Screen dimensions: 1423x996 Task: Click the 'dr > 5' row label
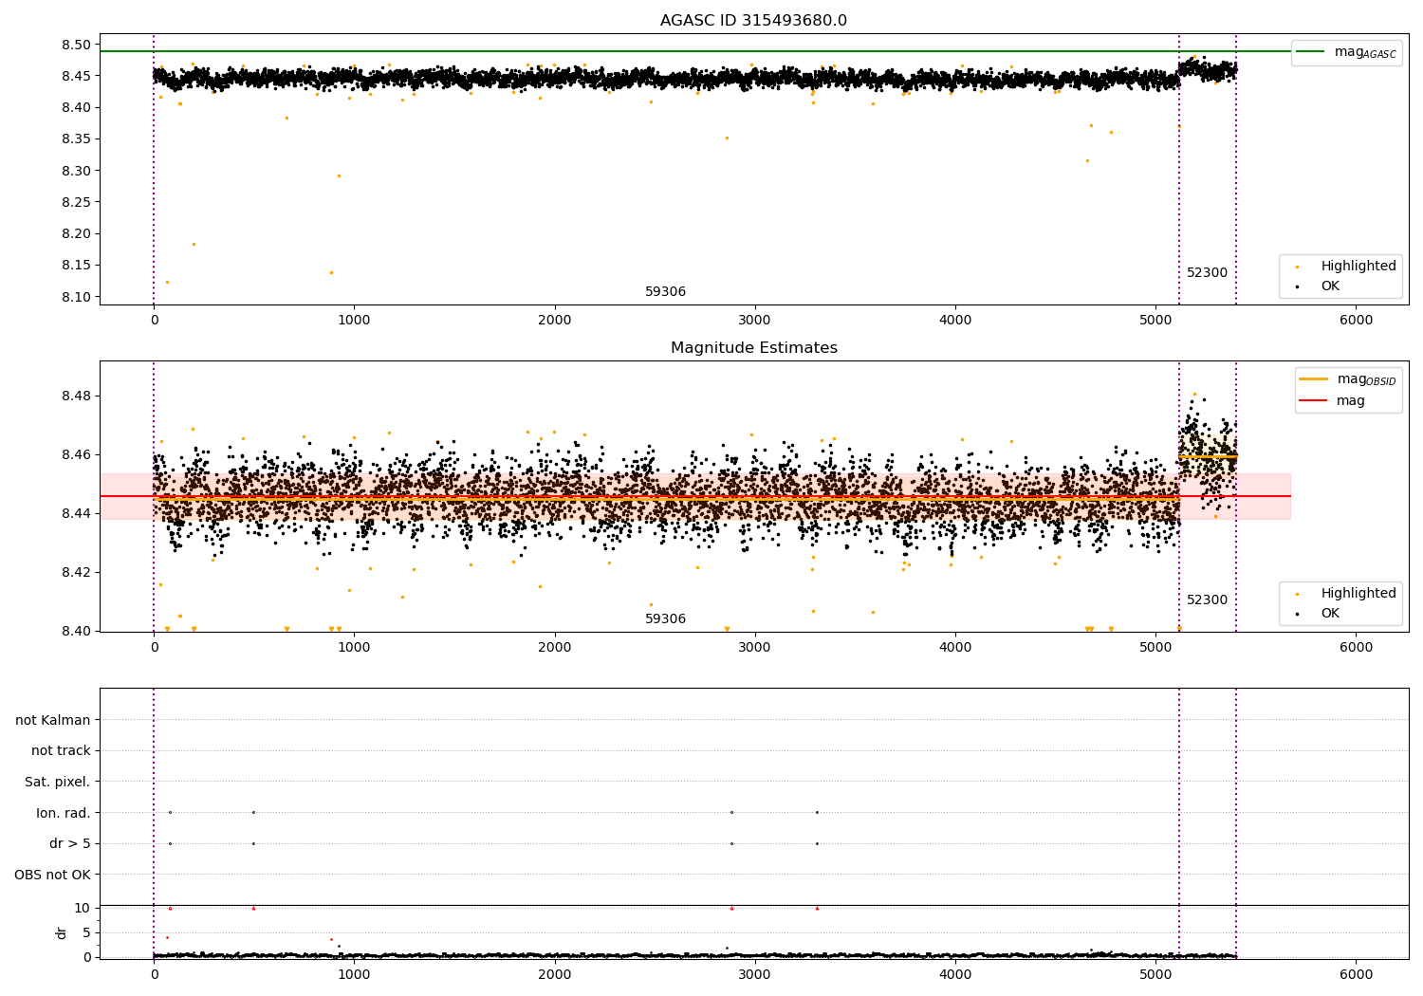(x=70, y=843)
